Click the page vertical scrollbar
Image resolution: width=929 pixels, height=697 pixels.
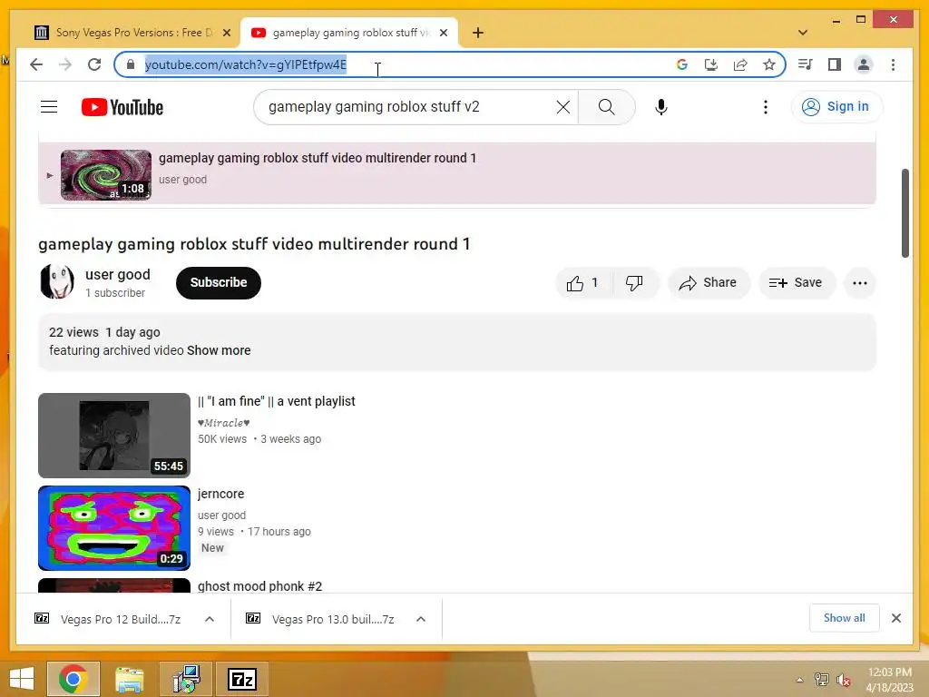coord(905,213)
